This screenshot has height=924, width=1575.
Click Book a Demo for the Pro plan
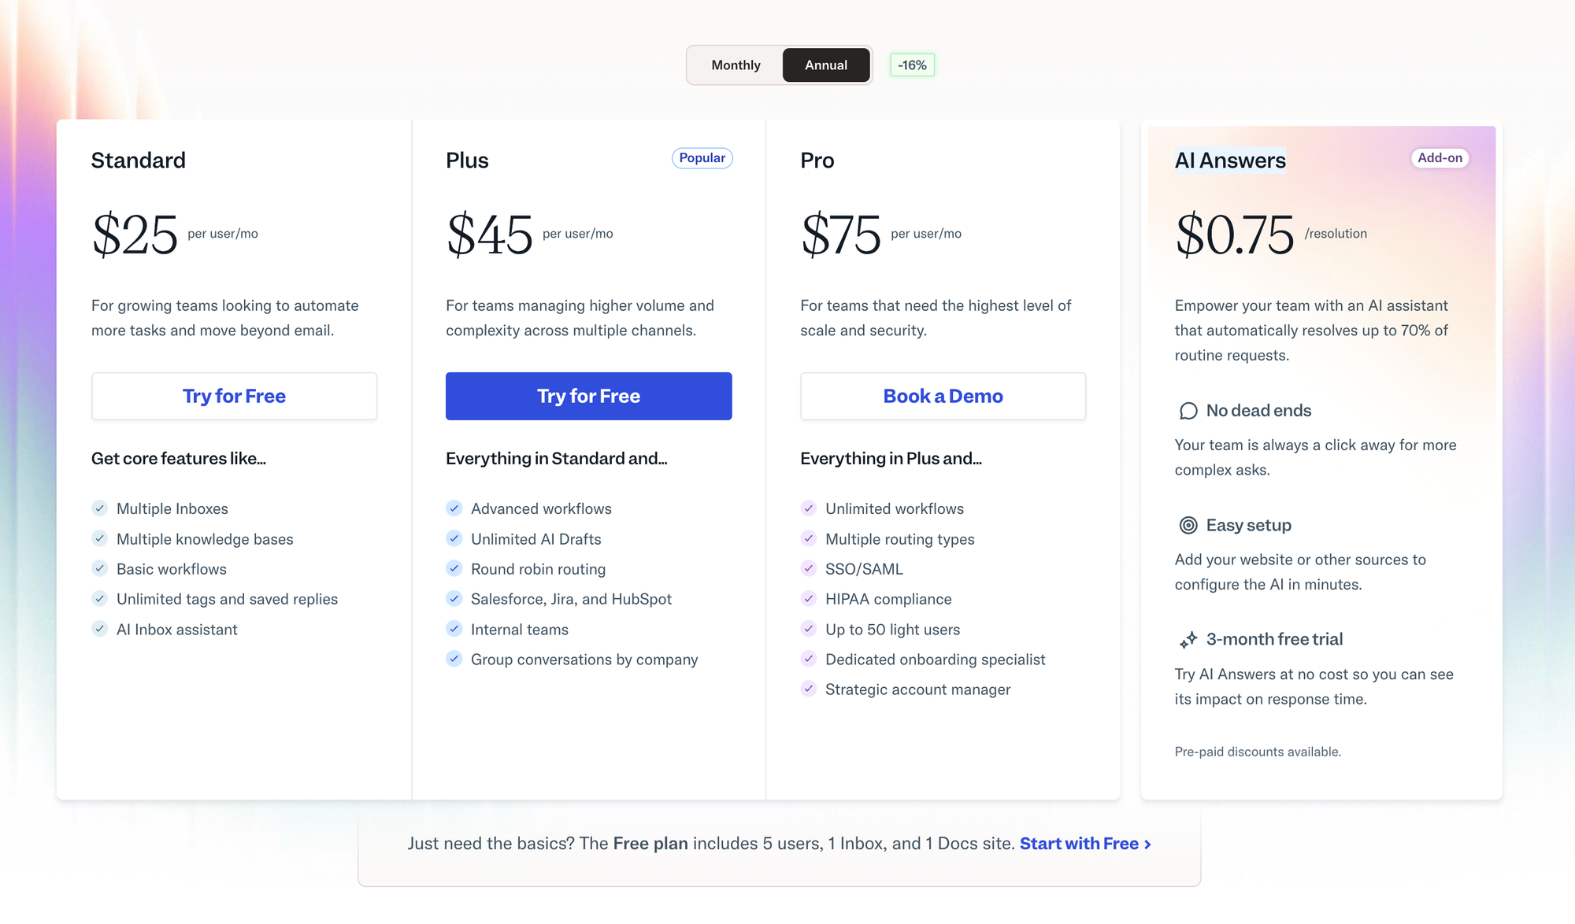tap(943, 396)
